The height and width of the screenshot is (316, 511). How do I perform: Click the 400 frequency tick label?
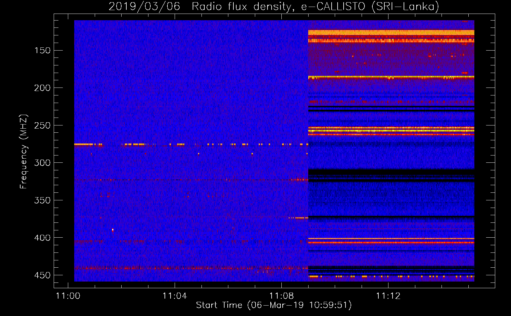(x=42, y=238)
